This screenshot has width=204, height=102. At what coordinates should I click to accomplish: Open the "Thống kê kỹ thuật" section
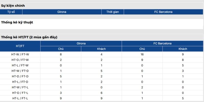pos(17,22)
